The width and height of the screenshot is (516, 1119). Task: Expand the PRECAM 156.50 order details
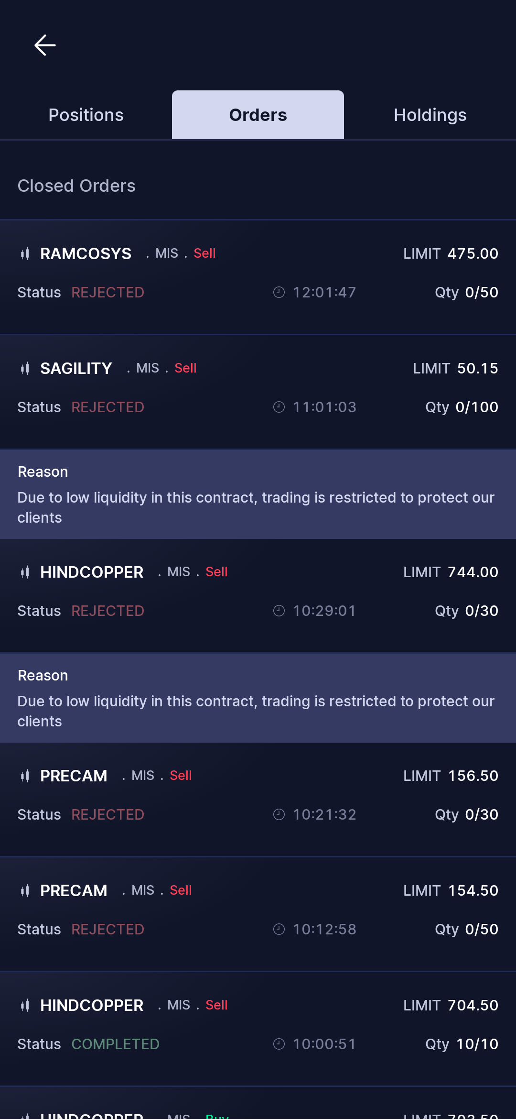coord(258,799)
